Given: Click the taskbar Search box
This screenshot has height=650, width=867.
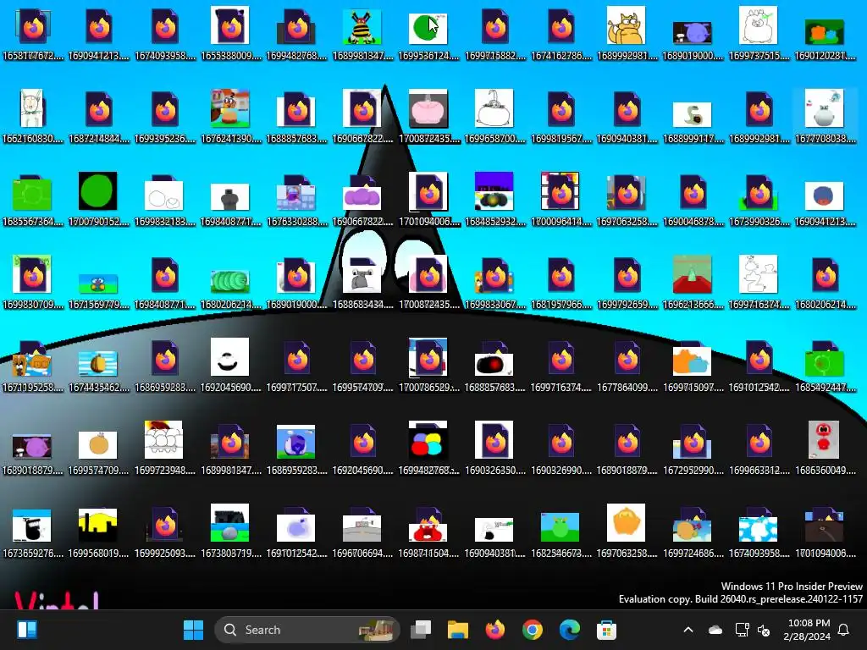Looking at the screenshot, I should tap(306, 630).
